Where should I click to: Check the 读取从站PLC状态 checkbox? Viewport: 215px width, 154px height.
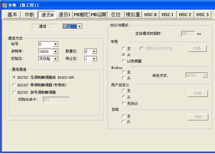point(142,48)
